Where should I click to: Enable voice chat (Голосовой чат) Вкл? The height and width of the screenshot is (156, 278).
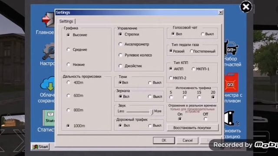[x=173, y=34]
